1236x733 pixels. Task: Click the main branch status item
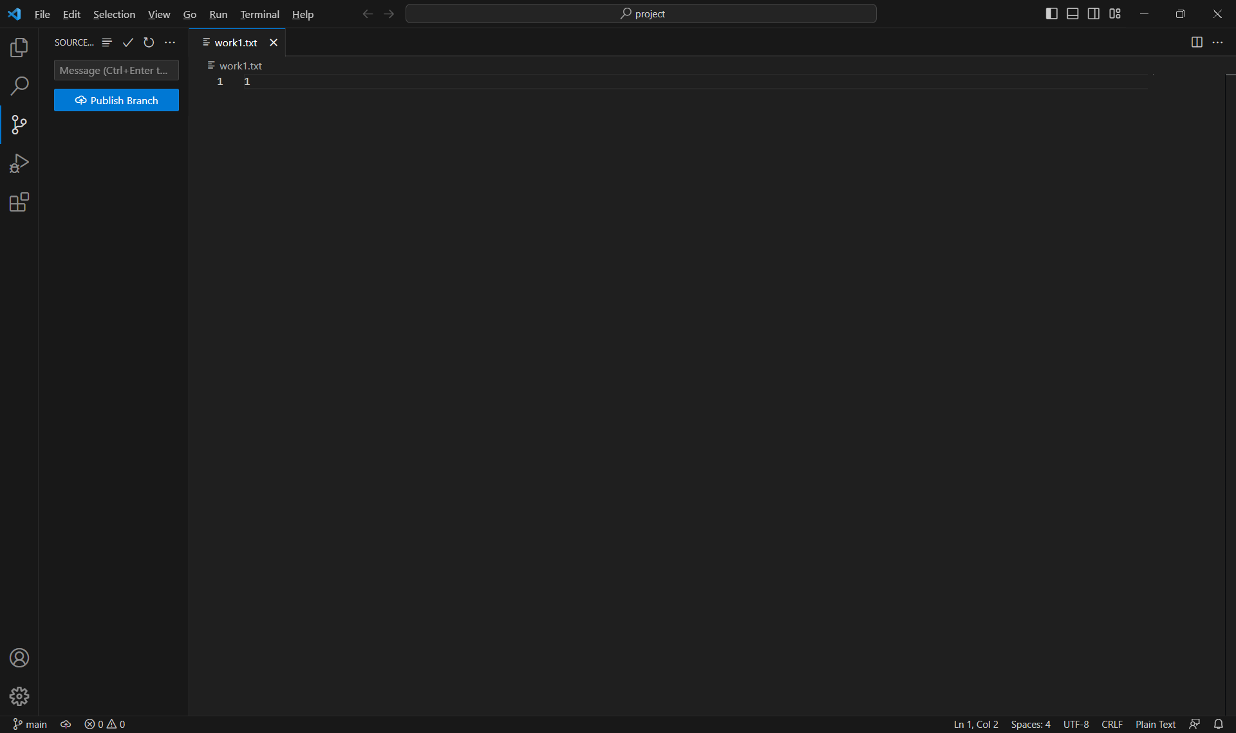[x=30, y=724]
